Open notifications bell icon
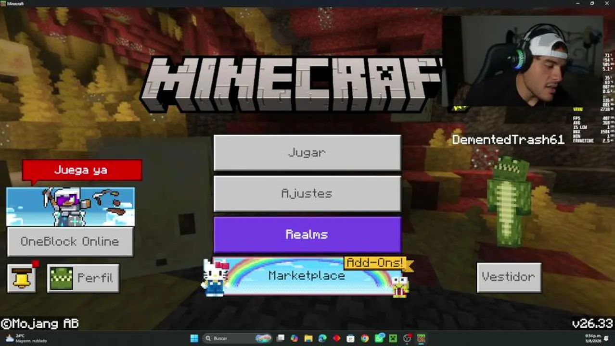Screen dimensions: 615x346 coord(22,278)
